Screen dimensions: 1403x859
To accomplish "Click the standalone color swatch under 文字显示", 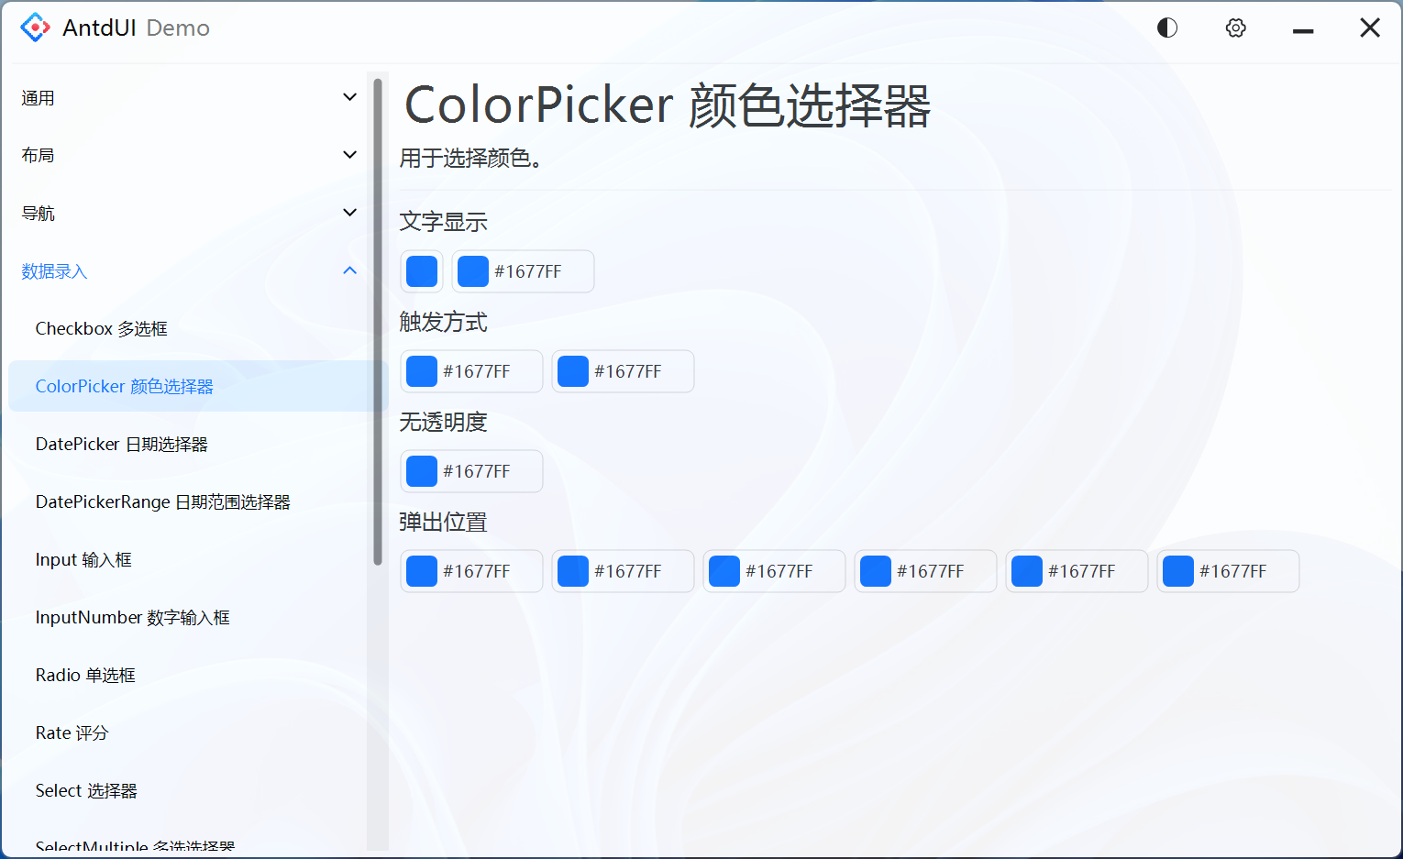I will pos(421,271).
